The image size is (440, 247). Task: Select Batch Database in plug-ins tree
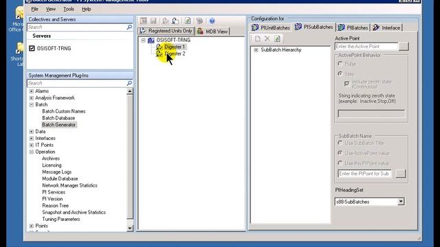coord(58,118)
